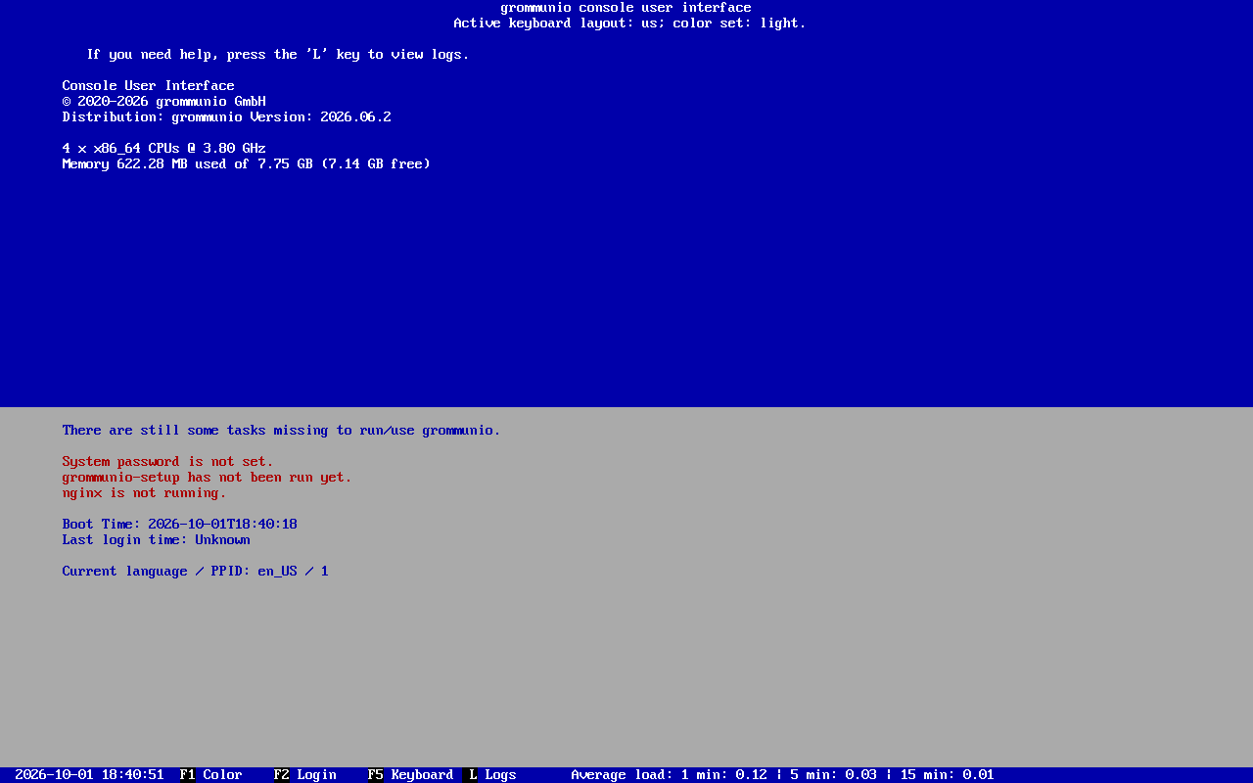1253x783 pixels.
Task: Click 'nginx is not running' warning
Action: click(x=145, y=493)
